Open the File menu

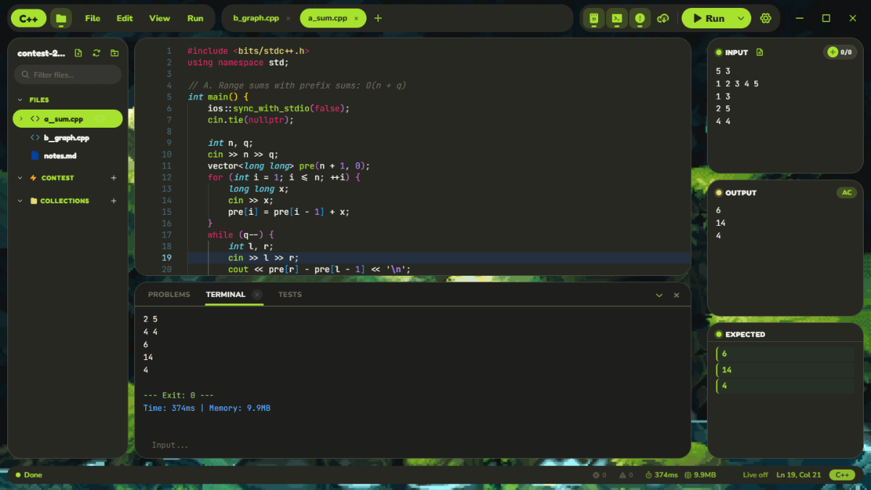[93, 18]
